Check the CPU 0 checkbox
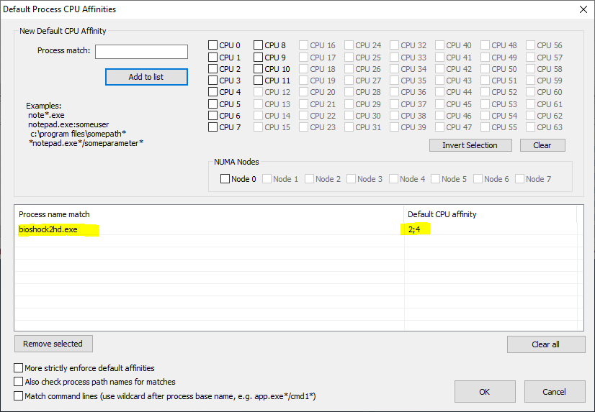Screen dimensions: 595x412 213,45
